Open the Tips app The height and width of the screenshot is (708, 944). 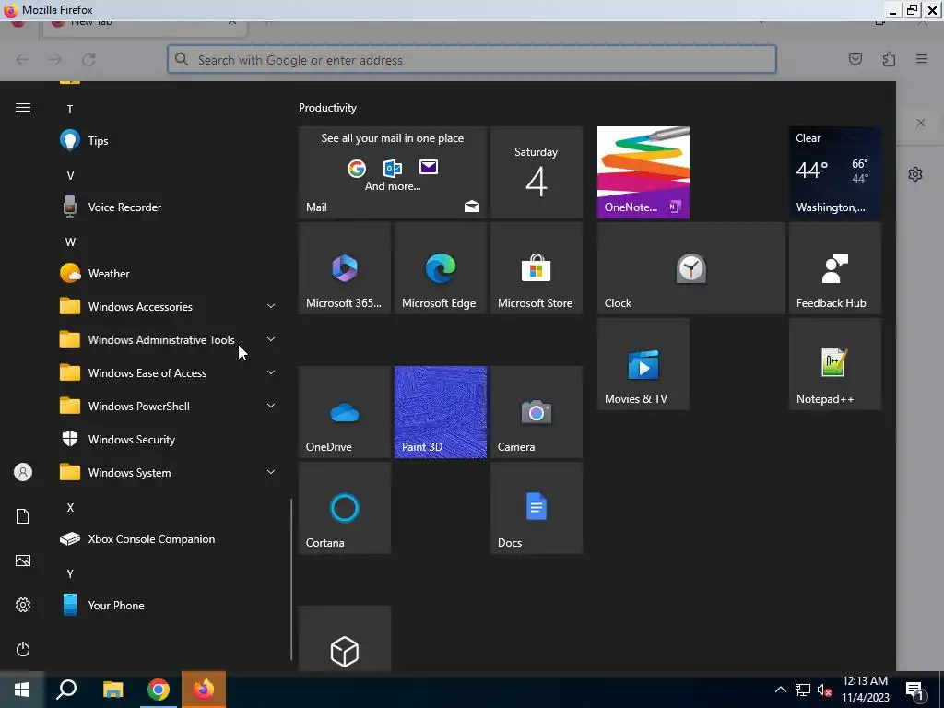point(169,141)
